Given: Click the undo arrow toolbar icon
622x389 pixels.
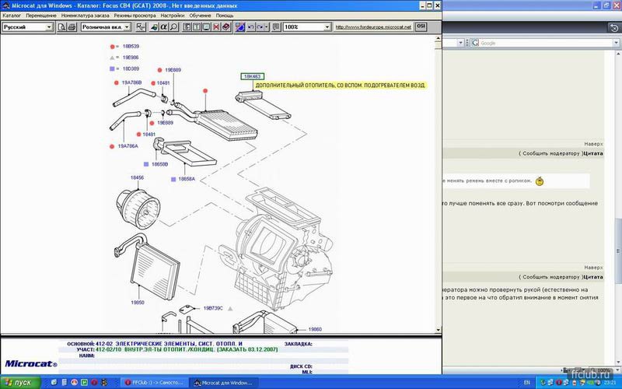Looking at the screenshot, I should [x=250, y=27].
